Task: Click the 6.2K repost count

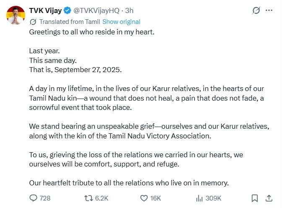Action: (101, 198)
